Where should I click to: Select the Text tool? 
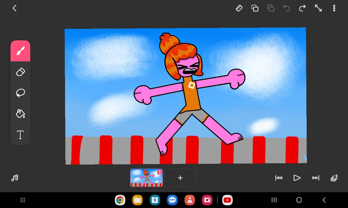pos(20,135)
